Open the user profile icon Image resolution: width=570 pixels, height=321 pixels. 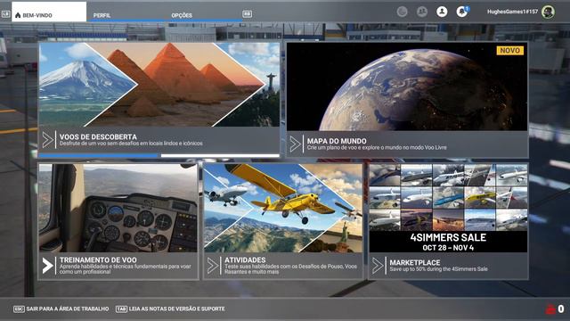click(x=442, y=12)
